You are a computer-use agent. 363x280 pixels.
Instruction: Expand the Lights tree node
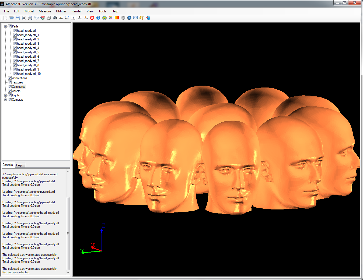pyautogui.click(x=6, y=95)
